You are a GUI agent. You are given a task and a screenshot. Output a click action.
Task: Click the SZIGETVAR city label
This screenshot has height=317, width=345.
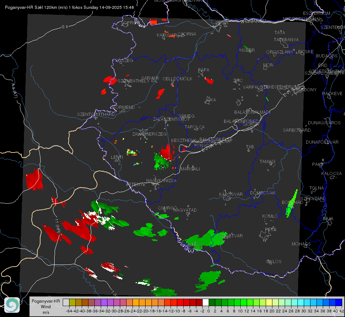point(230,236)
